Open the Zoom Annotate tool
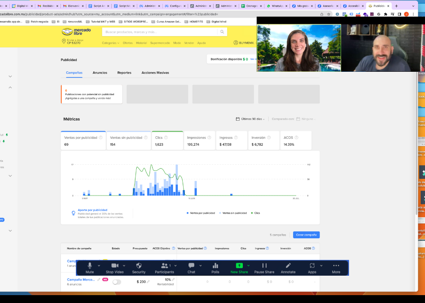This screenshot has width=425, height=303. [288, 268]
